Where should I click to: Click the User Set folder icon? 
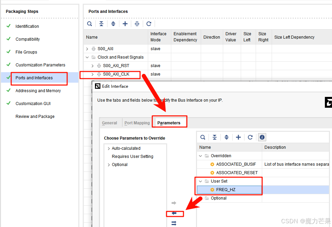[x=207, y=181]
